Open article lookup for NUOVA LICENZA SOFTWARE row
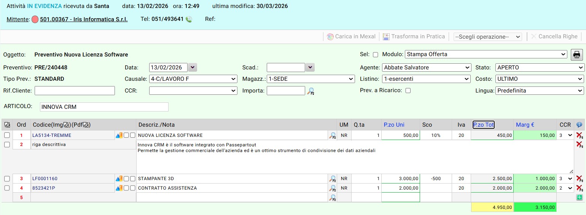Viewport: 586px width, 215px height. pos(333,135)
